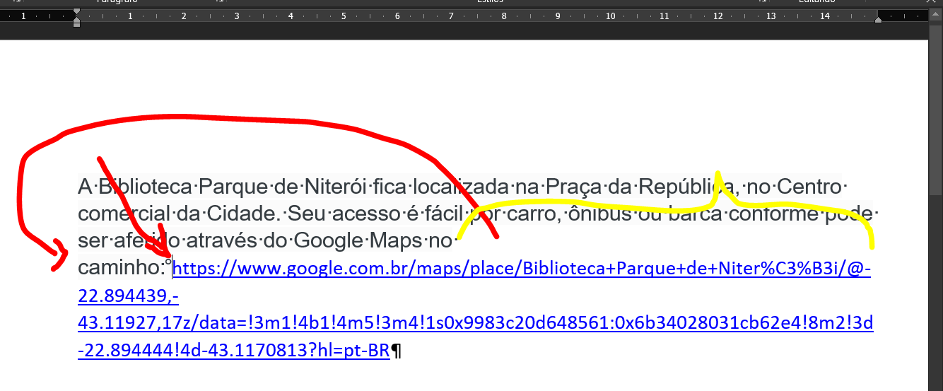
Task: Select the right indent marker on the ruler
Action: pyautogui.click(x=878, y=20)
